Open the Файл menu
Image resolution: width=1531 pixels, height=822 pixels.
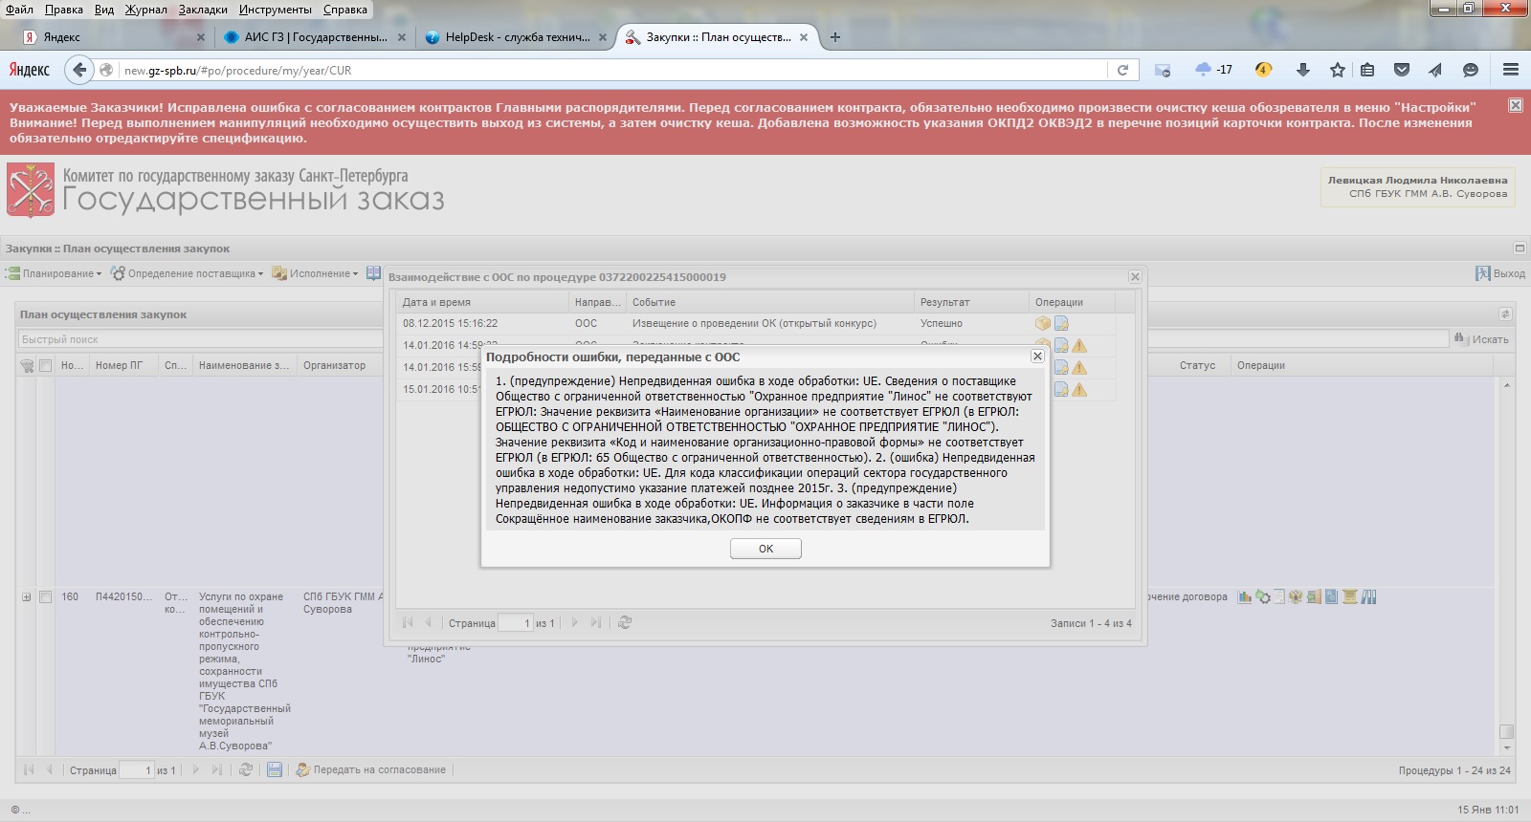click(x=19, y=10)
